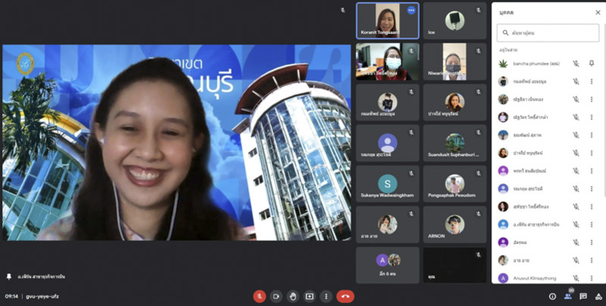
Task: Select the Koranit Tongsaard video tile
Action: tap(387, 21)
